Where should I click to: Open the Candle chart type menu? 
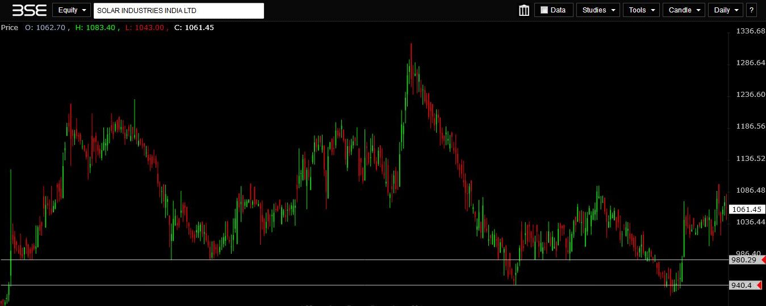point(684,10)
